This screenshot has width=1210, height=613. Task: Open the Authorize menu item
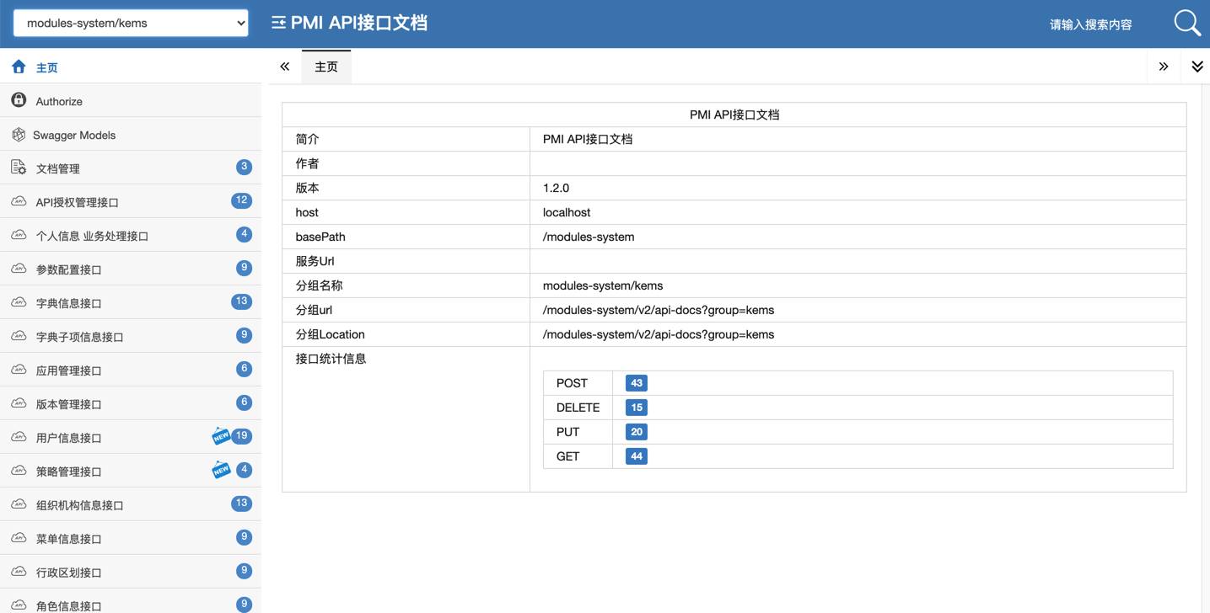point(131,100)
